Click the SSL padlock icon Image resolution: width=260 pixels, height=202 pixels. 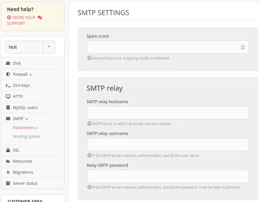(x=8, y=150)
